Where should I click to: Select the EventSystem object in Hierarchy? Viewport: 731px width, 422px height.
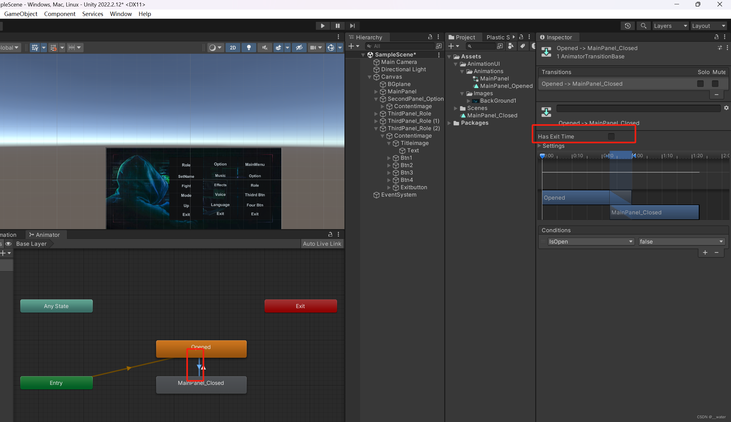(399, 195)
